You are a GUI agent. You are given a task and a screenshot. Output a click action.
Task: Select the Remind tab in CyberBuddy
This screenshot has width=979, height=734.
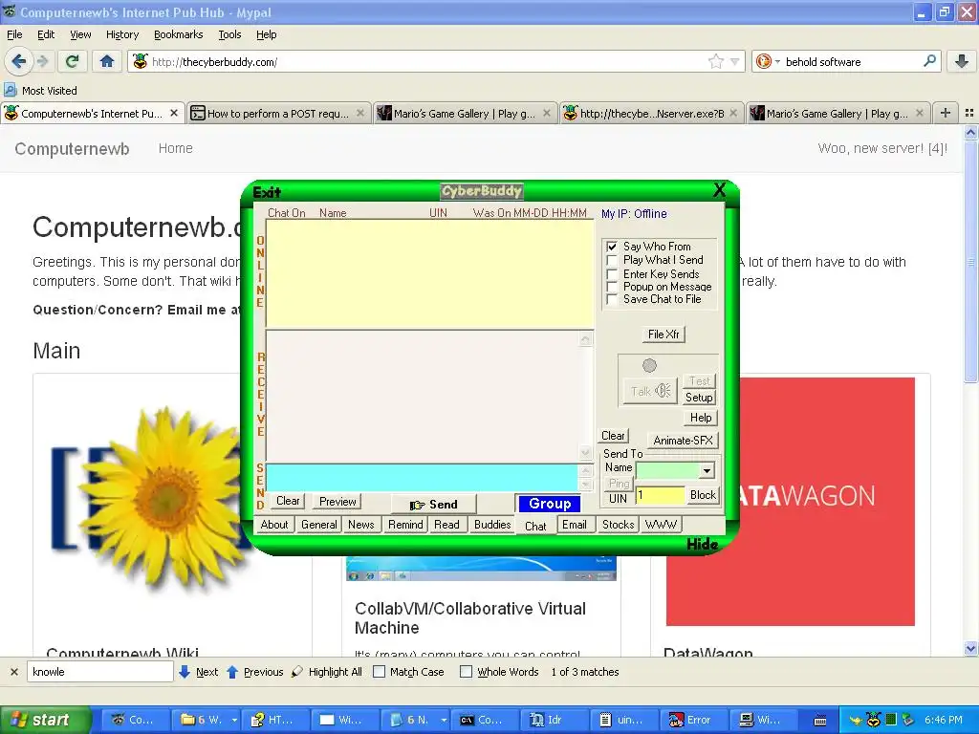coord(405,525)
